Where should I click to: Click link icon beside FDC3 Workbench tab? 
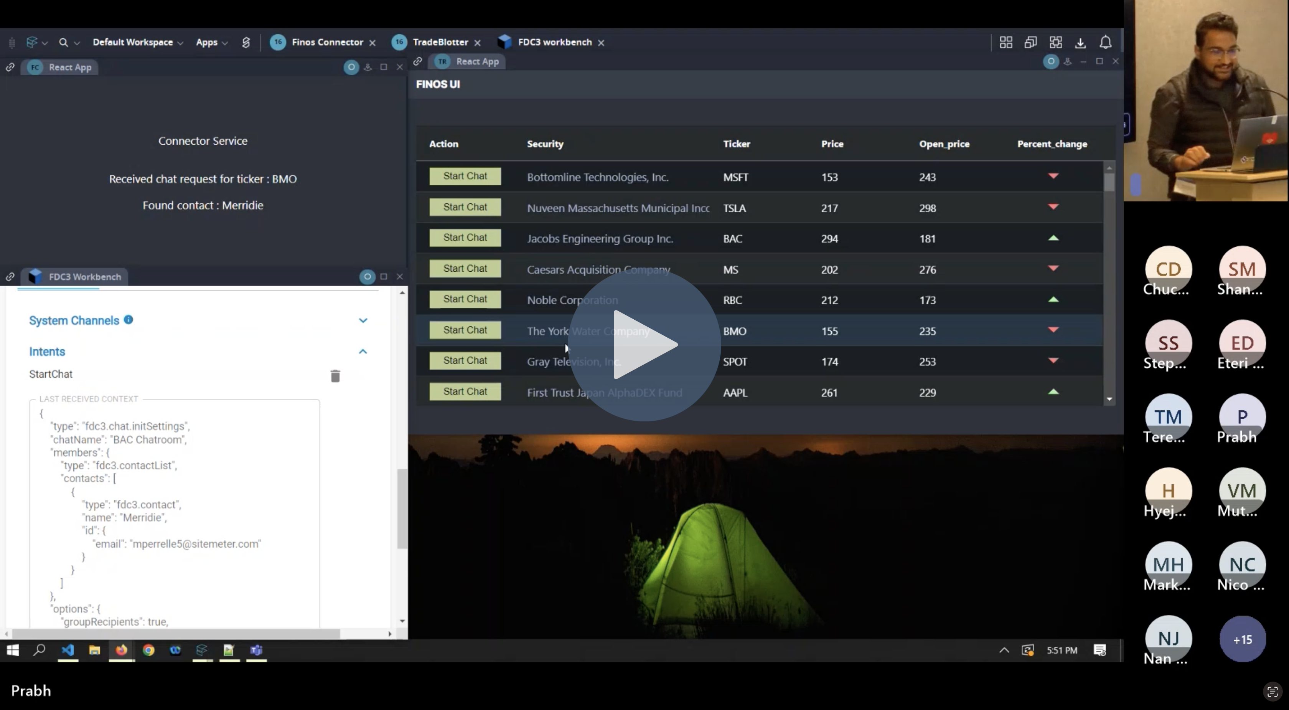pyautogui.click(x=10, y=277)
